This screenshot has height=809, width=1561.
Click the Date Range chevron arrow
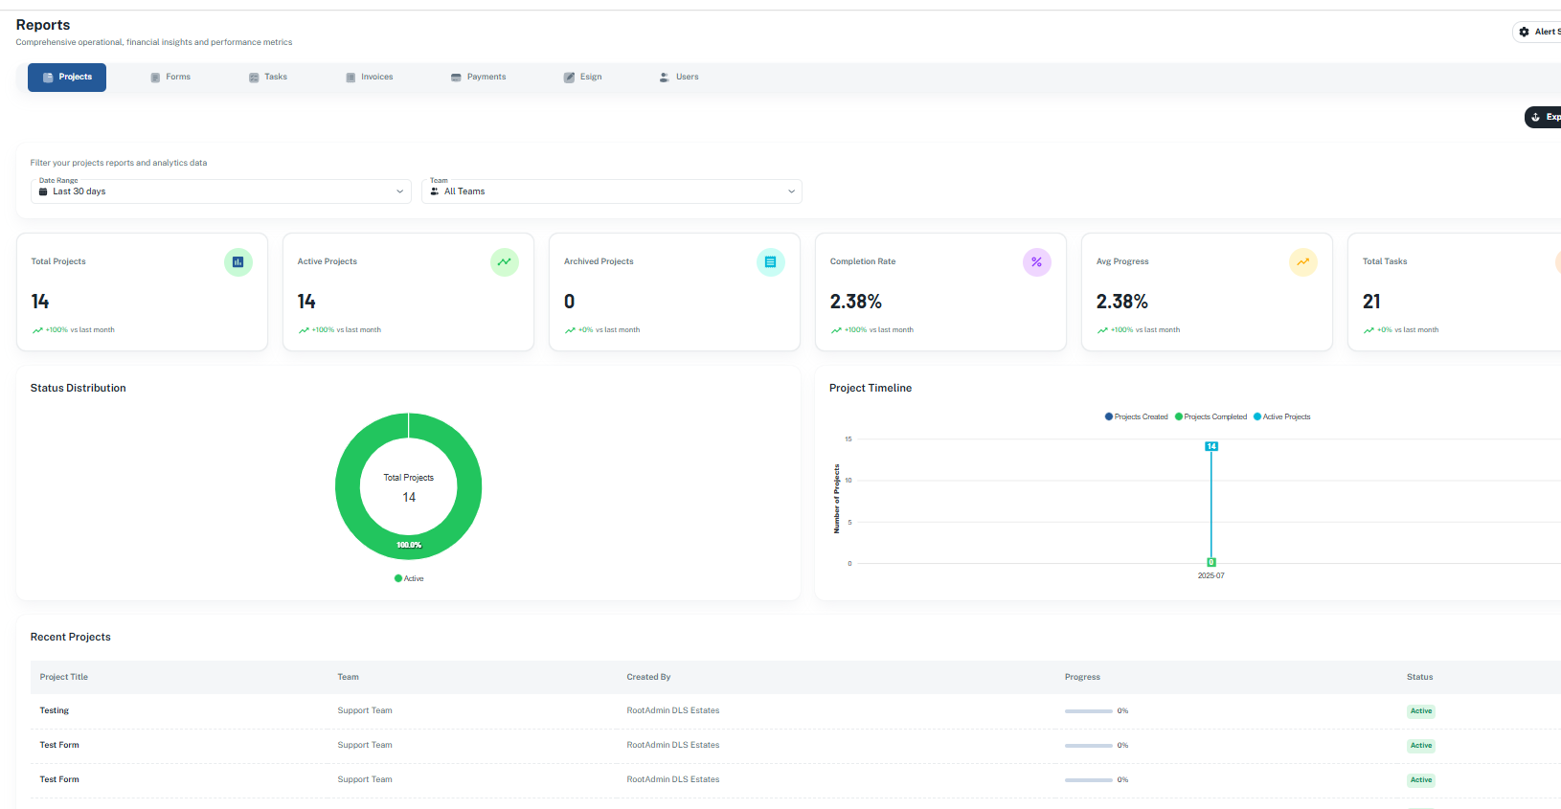coord(399,191)
